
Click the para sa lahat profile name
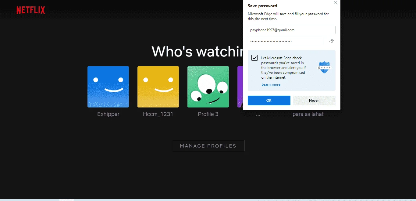[308, 114]
